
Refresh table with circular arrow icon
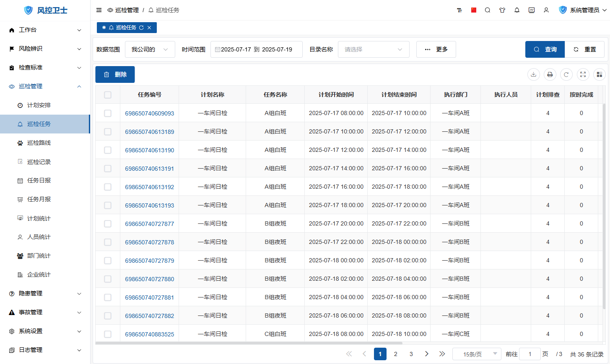(566, 74)
